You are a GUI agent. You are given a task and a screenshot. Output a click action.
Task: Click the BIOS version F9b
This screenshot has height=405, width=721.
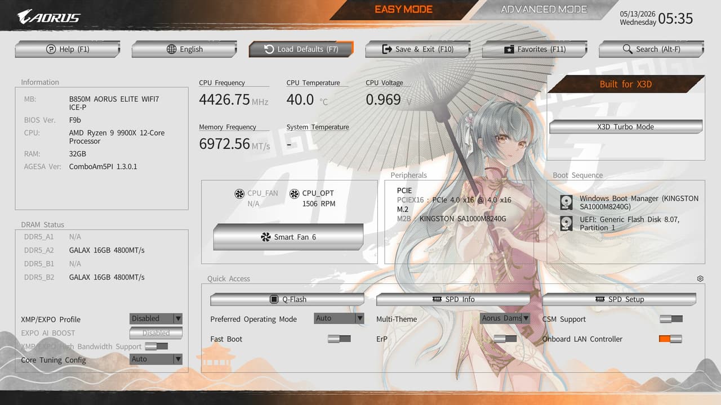pyautogui.click(x=75, y=120)
